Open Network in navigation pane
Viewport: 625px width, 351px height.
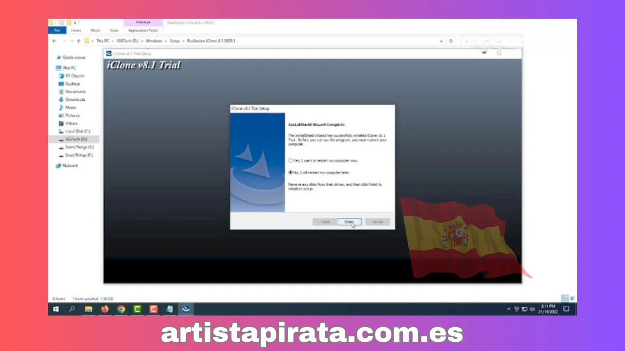coord(67,166)
